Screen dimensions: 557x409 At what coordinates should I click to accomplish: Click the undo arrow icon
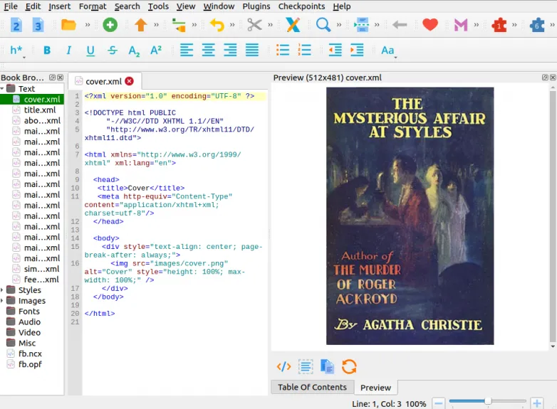pyautogui.click(x=217, y=25)
